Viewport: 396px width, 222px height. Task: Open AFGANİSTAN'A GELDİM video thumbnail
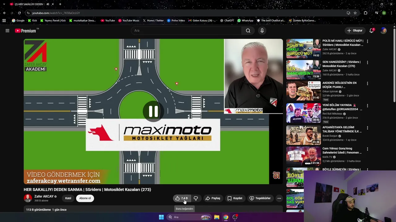pos(303,135)
